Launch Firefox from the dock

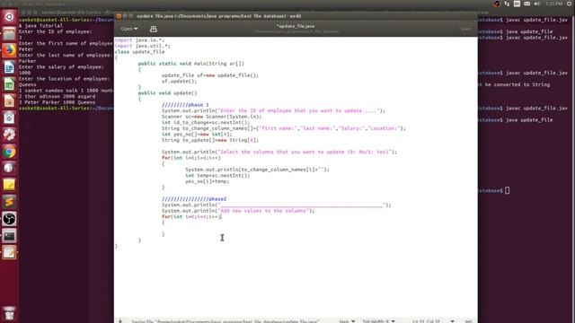point(9,51)
